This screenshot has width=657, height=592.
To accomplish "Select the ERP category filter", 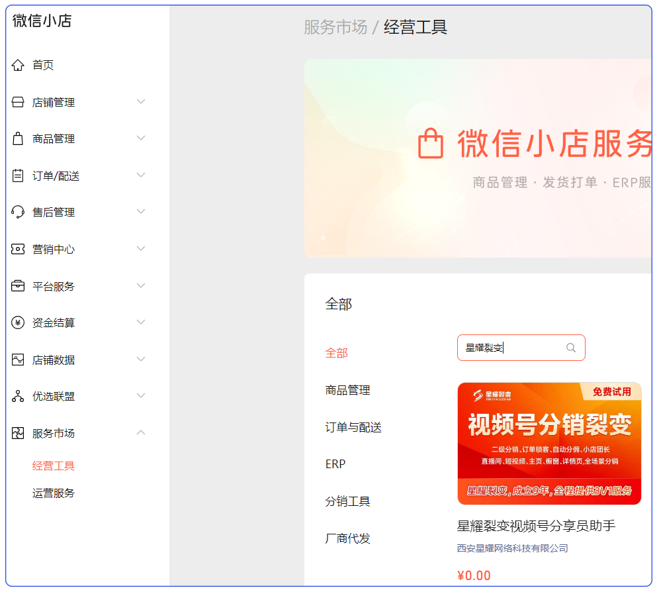I will [335, 464].
